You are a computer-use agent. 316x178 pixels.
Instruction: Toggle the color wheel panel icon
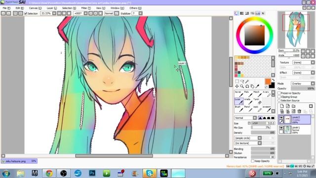pyautogui.click(x=237, y=13)
